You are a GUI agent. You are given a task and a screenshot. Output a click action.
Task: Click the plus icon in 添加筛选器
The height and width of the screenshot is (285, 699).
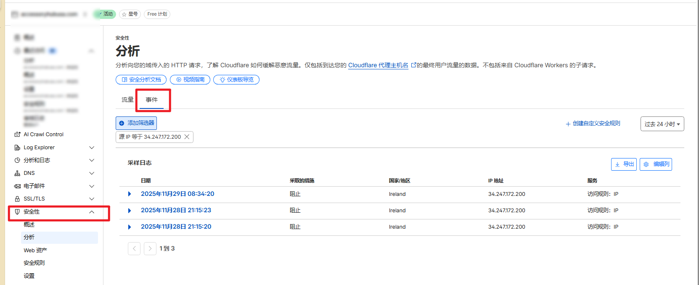[122, 123]
